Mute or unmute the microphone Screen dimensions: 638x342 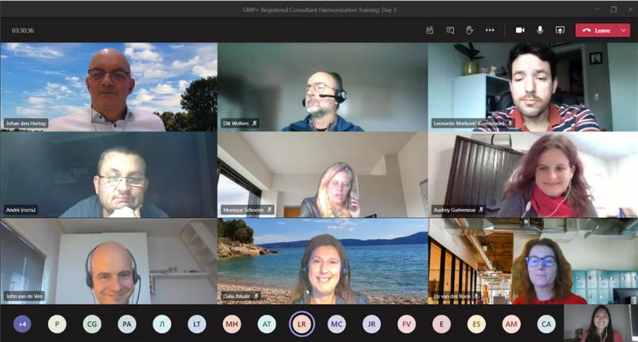[x=540, y=30]
